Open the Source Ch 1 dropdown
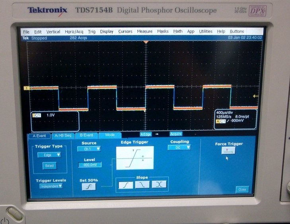Screen dimensions: 290x224 point(89,149)
